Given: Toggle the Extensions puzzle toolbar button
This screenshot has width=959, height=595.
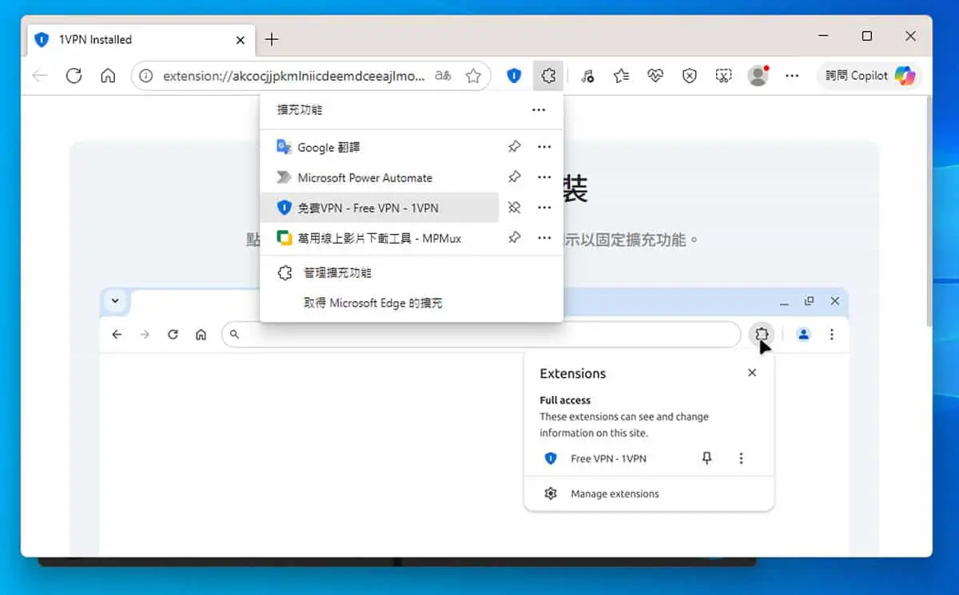Looking at the screenshot, I should click(547, 76).
